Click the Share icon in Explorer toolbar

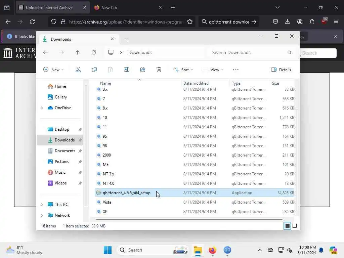(x=142, y=70)
